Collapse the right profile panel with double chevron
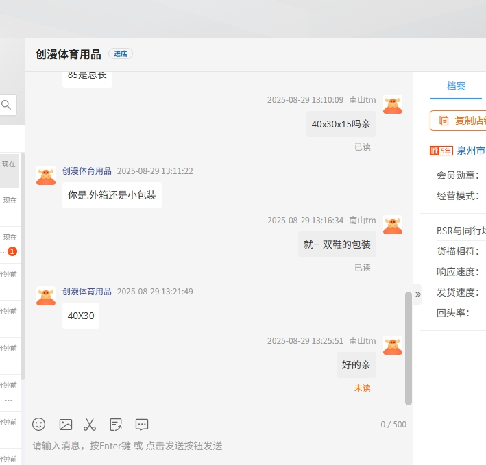486x465 pixels. pos(417,294)
